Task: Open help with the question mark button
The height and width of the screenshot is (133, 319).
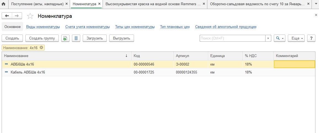Action: (311, 38)
